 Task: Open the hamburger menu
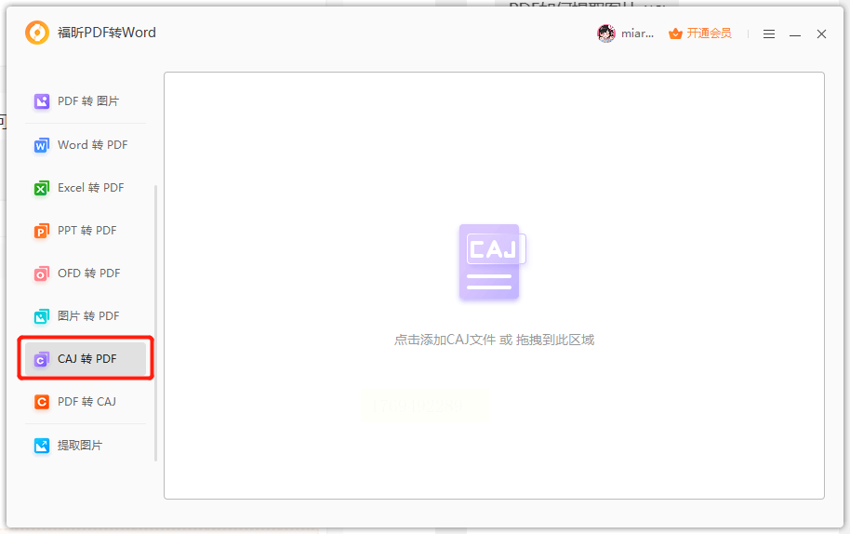(x=769, y=34)
